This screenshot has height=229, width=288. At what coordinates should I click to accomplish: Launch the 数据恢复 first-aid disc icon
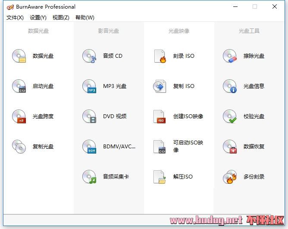click(230, 147)
